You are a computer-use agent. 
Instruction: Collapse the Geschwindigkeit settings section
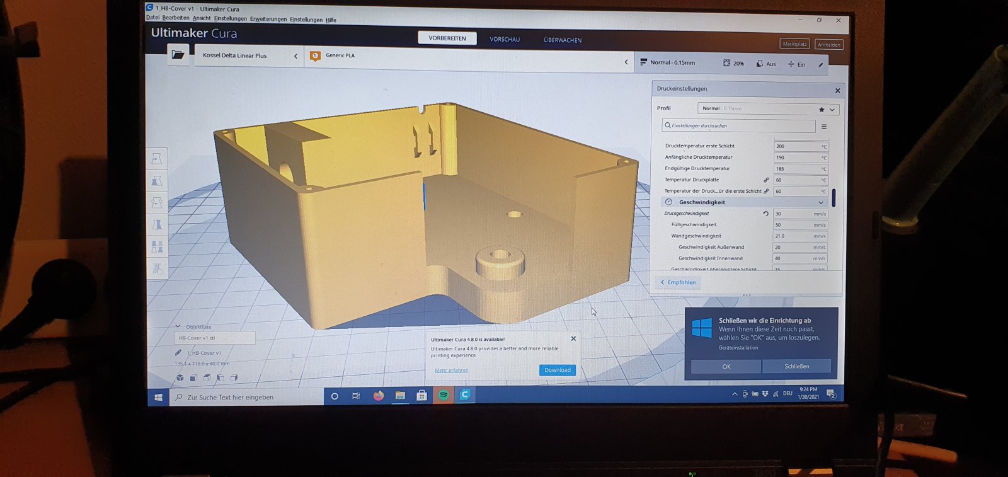point(820,203)
